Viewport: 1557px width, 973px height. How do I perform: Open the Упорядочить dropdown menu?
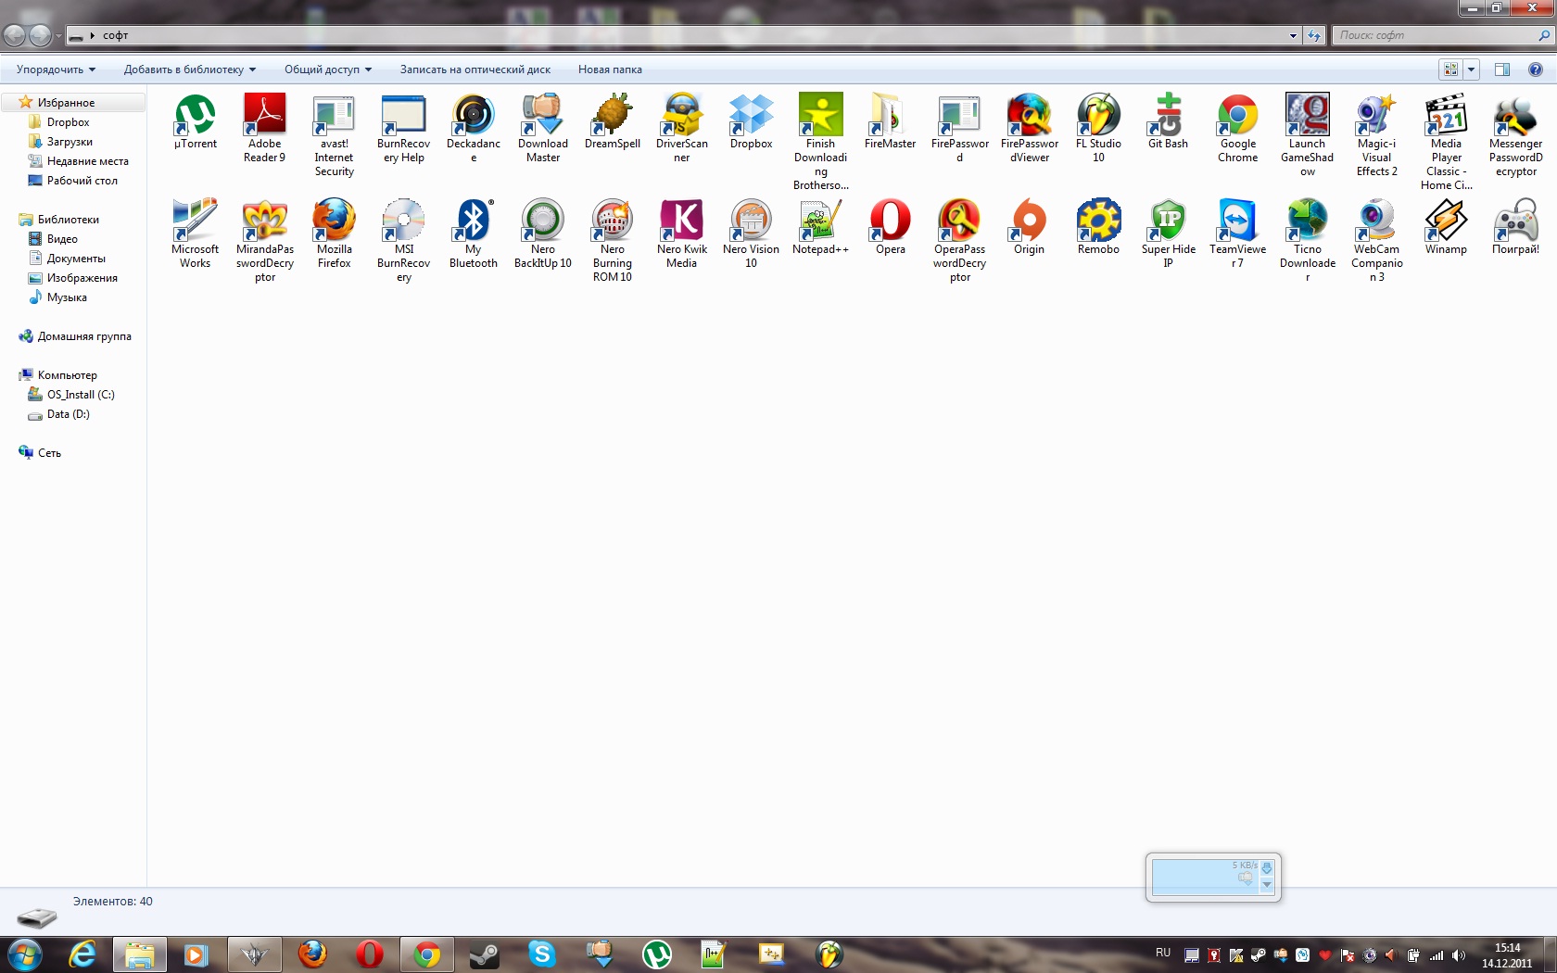coord(57,69)
